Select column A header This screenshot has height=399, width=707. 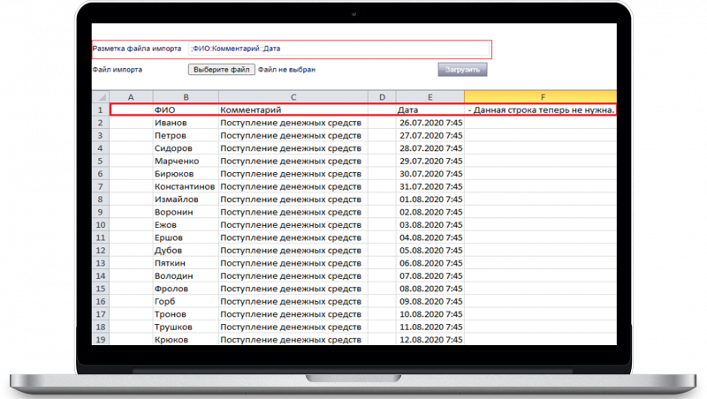131,97
